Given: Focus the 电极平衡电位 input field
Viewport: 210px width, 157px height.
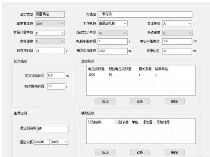Looking at the screenshot, I should (x=177, y=41).
